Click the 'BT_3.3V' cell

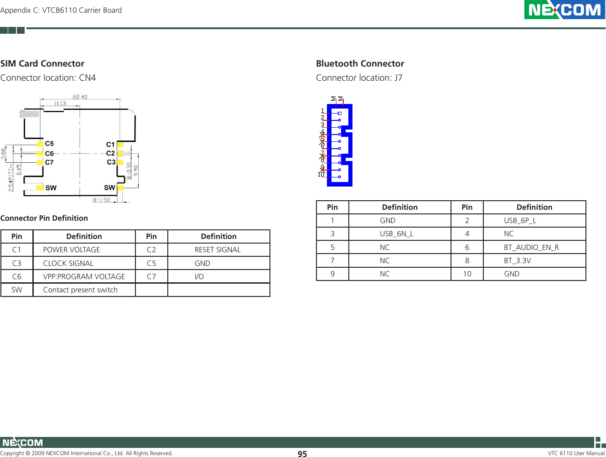(x=534, y=261)
